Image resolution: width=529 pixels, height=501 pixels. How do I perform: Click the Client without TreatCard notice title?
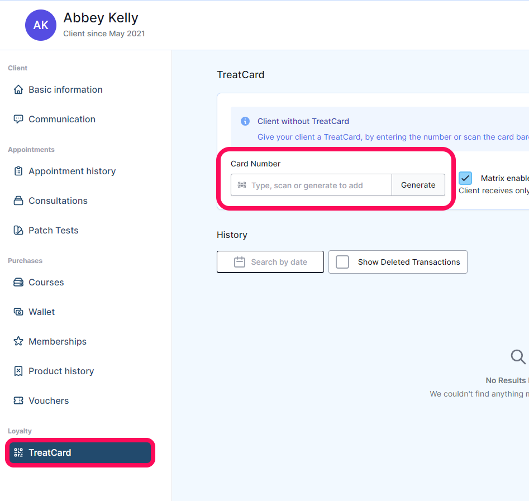(x=303, y=121)
